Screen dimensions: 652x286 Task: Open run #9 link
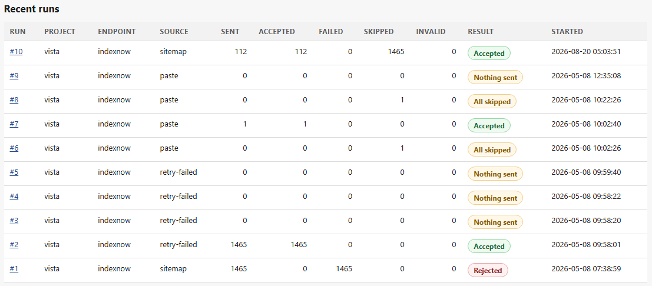(14, 76)
